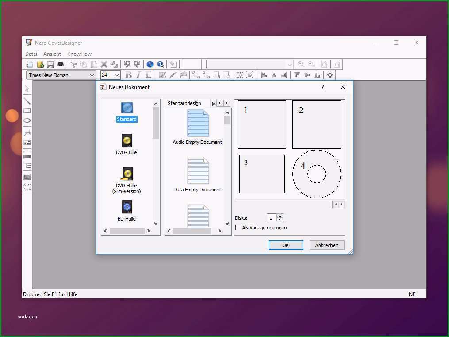Click tab strip scroll-right arrow
Viewport: 449px width, 337px height.
(227, 103)
